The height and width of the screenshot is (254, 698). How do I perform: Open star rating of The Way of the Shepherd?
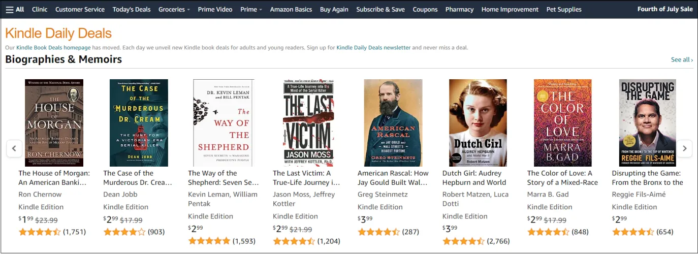(209, 241)
